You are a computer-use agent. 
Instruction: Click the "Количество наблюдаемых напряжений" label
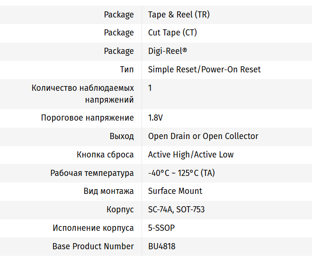tap(83, 94)
